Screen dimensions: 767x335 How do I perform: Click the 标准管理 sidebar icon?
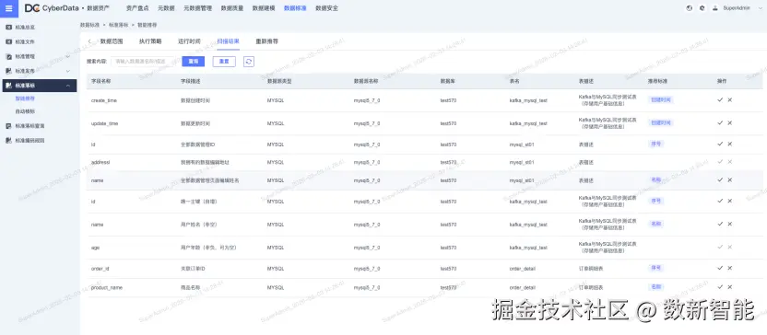[x=8, y=57]
